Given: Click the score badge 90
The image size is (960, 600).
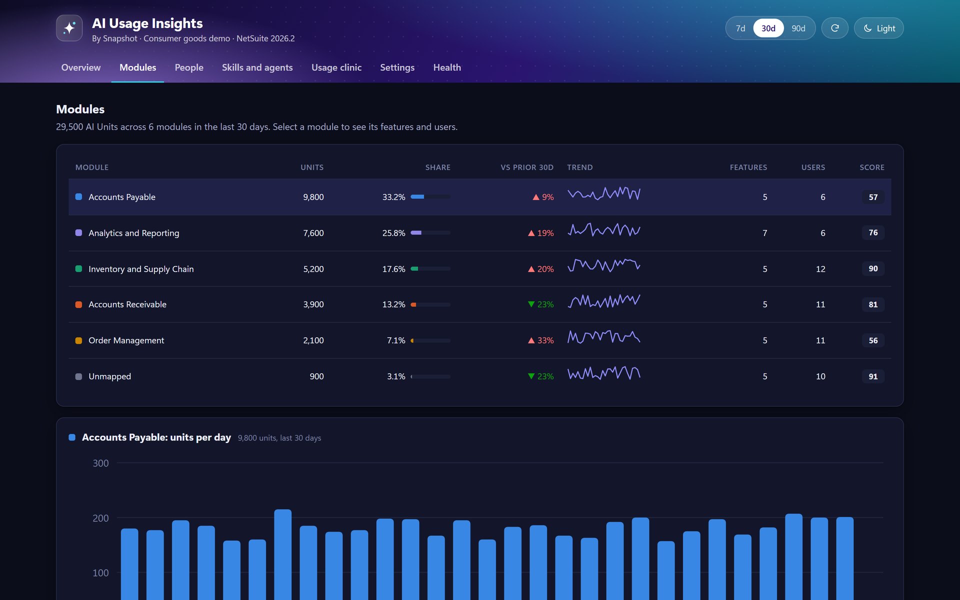Looking at the screenshot, I should coord(873,268).
